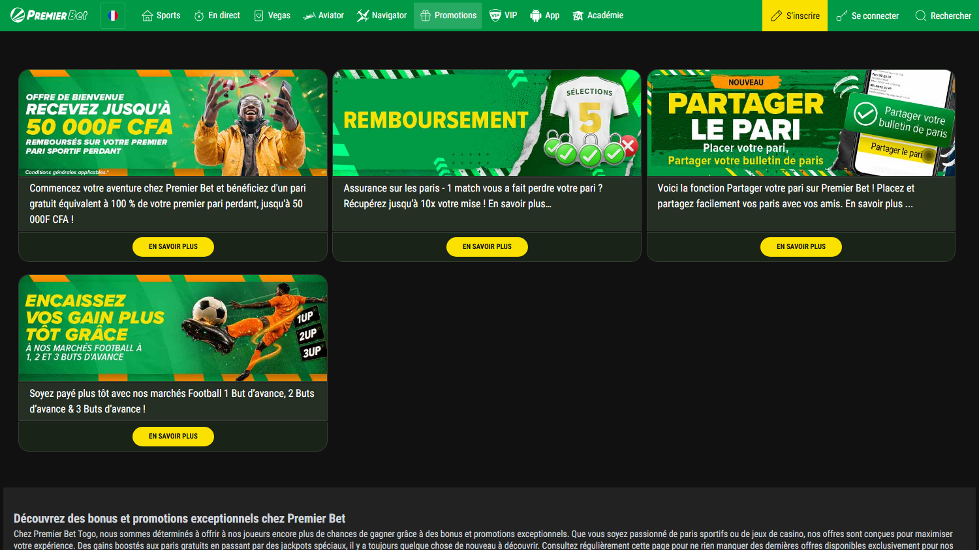Click the Aviator plane icon
979x550 pixels.
pos(309,16)
